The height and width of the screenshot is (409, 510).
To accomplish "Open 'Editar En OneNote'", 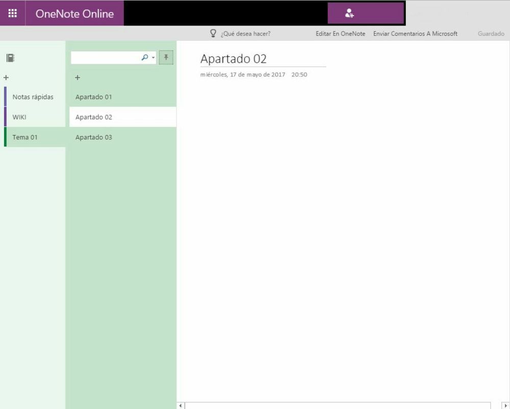I will (340, 34).
